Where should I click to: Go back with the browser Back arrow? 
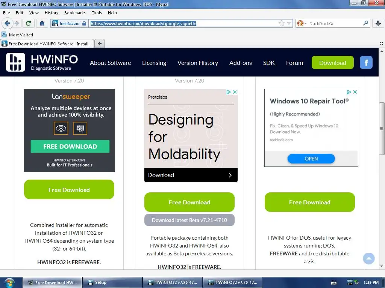pos(8,24)
